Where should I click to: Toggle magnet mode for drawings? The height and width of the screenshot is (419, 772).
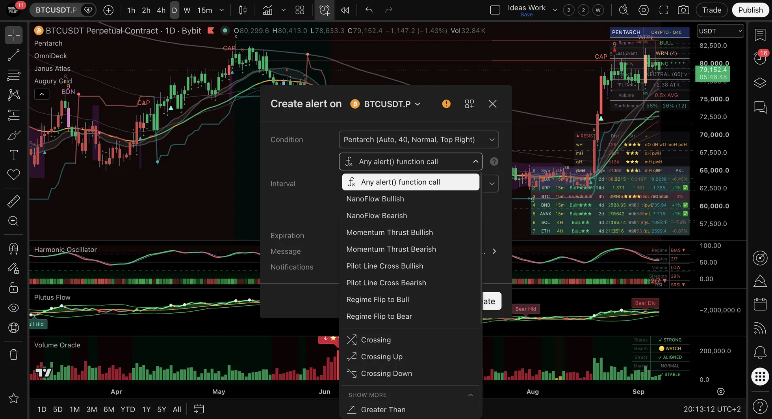[x=13, y=249]
